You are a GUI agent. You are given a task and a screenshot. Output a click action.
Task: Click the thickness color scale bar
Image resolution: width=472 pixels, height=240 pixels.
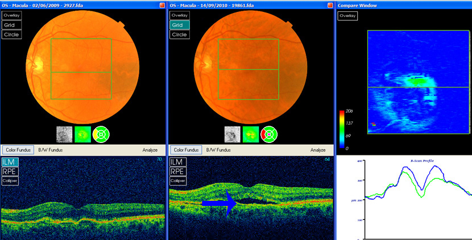tap(341, 130)
